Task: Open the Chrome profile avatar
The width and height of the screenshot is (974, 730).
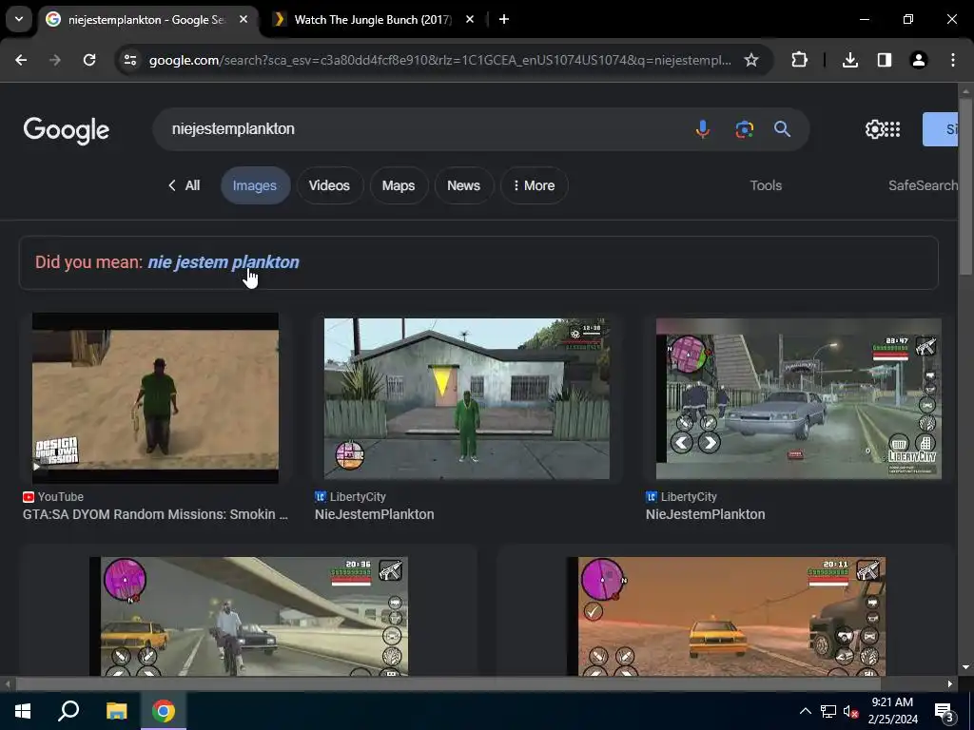Action: [x=918, y=60]
